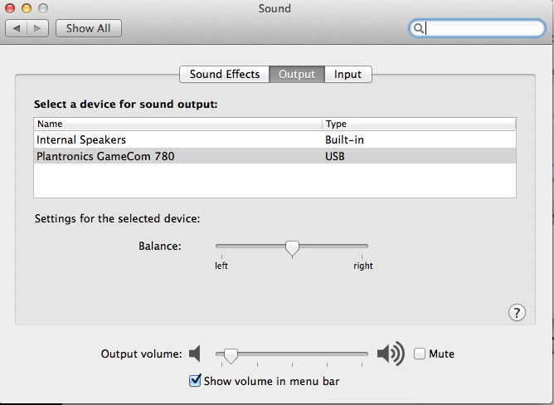Viewport: 554px width, 405px height.
Task: Close the Sound window with red button
Action: pyautogui.click(x=10, y=8)
